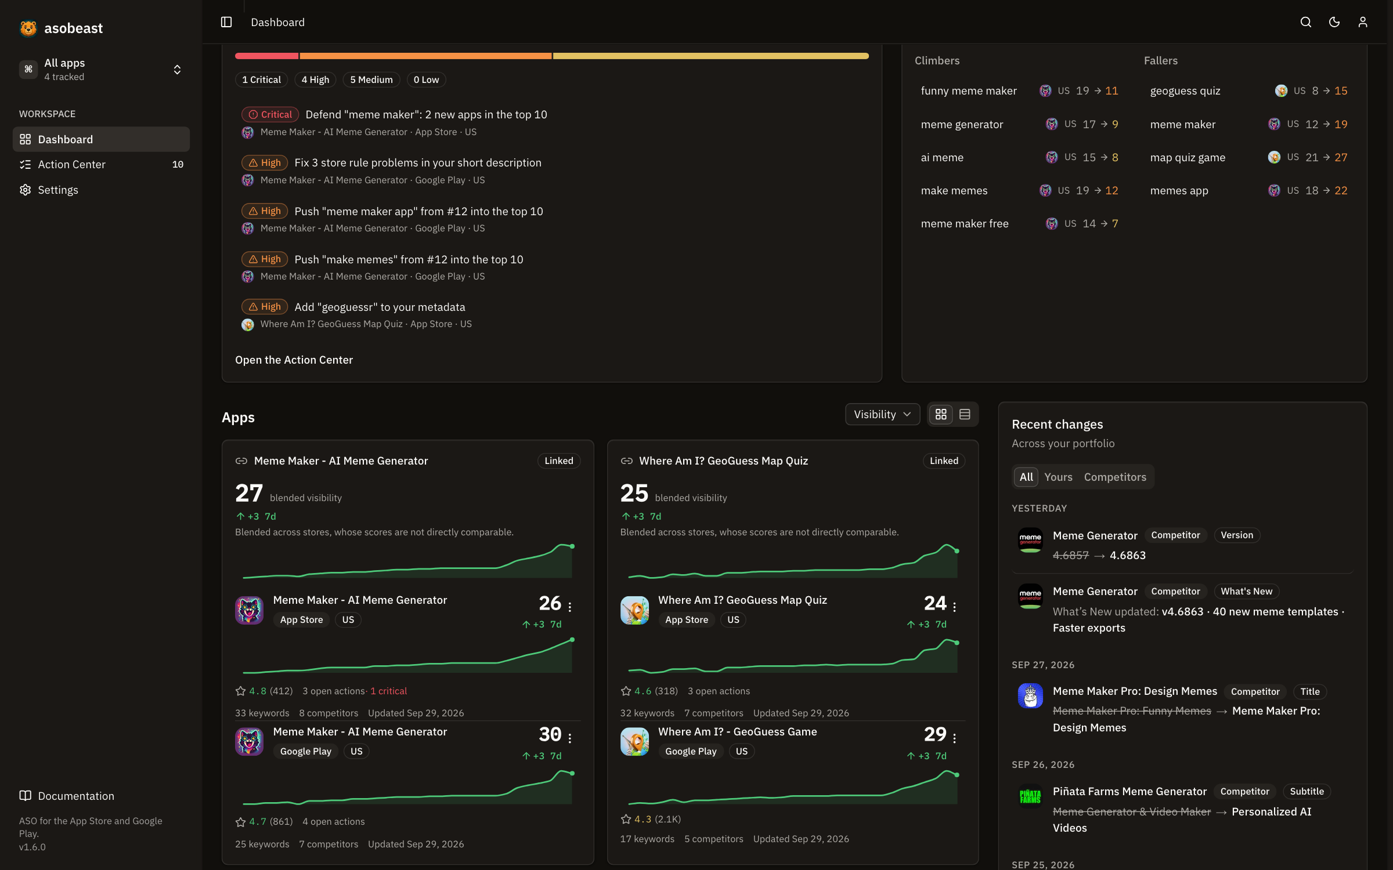Click the star rating 4.8 icon
The height and width of the screenshot is (870, 1393).
click(x=240, y=691)
